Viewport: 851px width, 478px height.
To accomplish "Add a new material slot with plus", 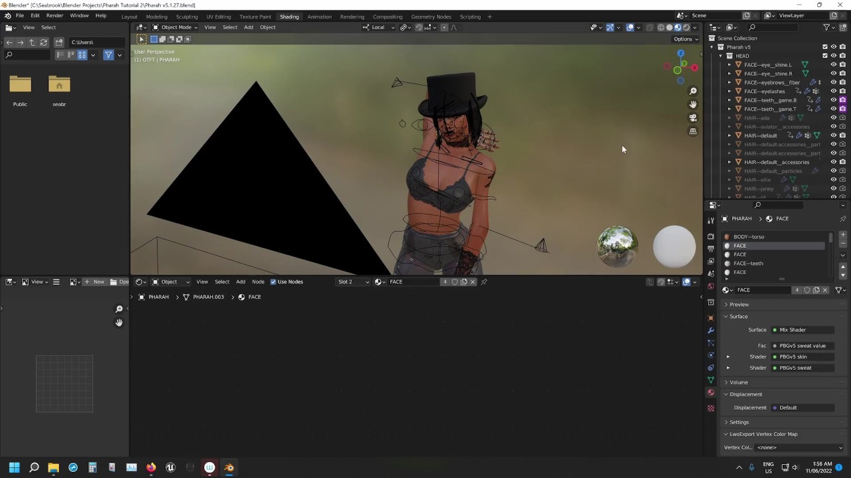I will [x=843, y=235].
